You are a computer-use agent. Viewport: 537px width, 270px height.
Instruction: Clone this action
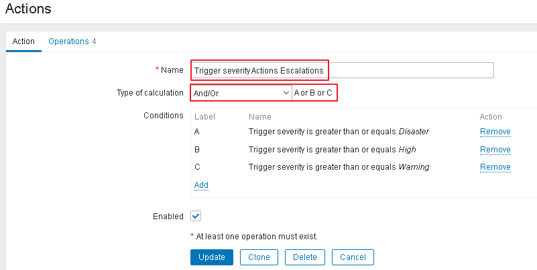(x=259, y=257)
